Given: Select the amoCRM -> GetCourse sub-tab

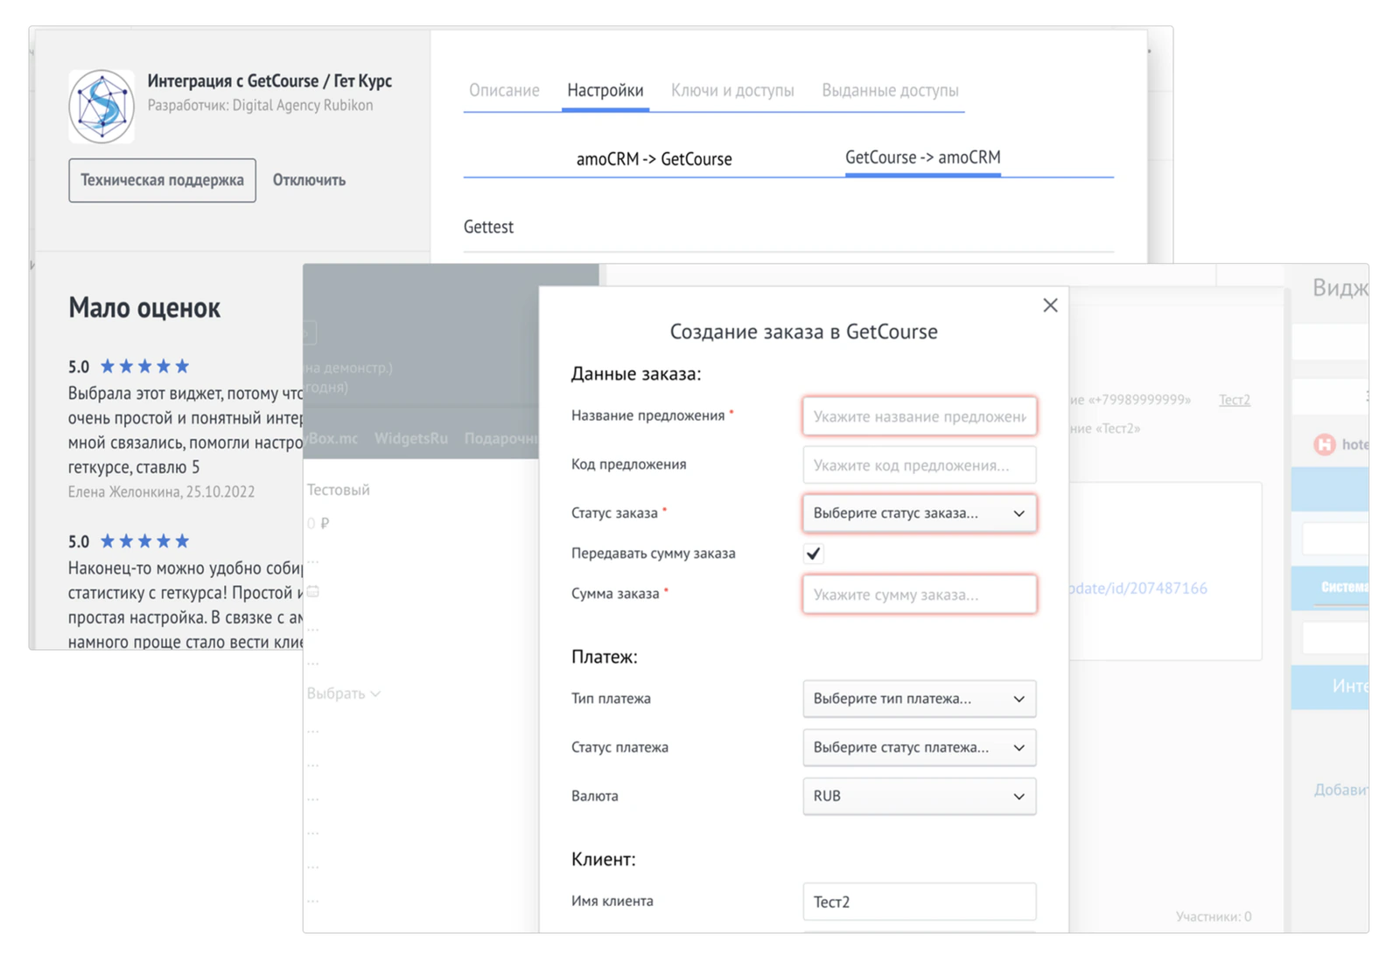Looking at the screenshot, I should click(x=654, y=159).
